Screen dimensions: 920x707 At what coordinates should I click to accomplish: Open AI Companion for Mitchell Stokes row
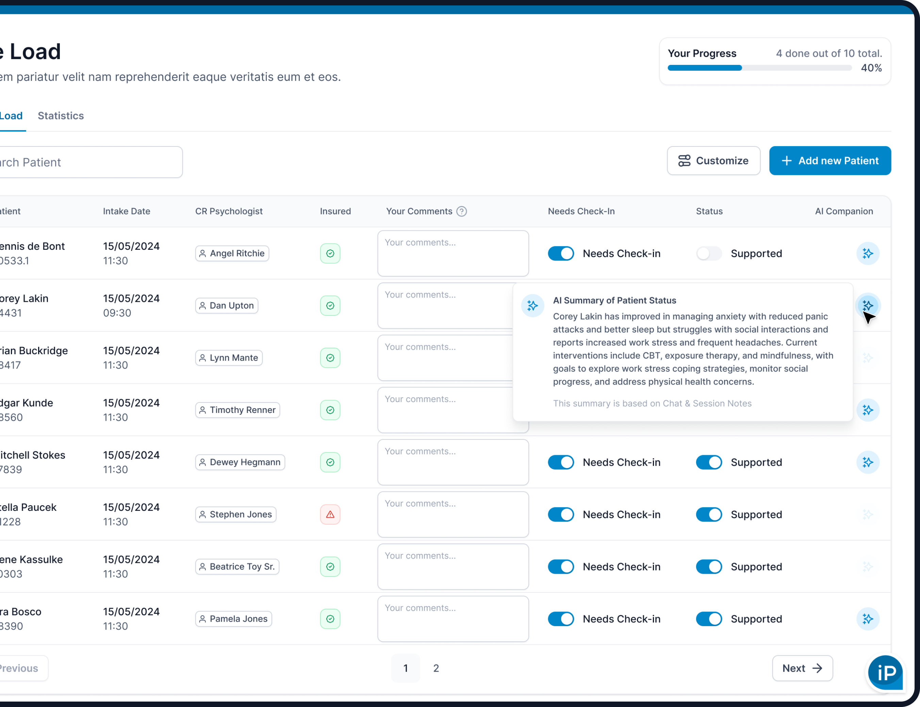[x=867, y=462]
